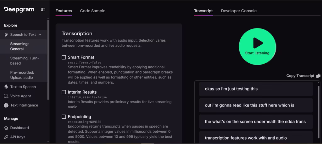Screen dimensions: 322x144
Task: Click the Smart Format label
Action: (x=81, y=57)
